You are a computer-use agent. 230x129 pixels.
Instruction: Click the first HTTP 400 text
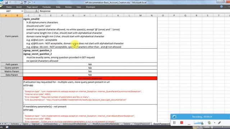[28, 86]
